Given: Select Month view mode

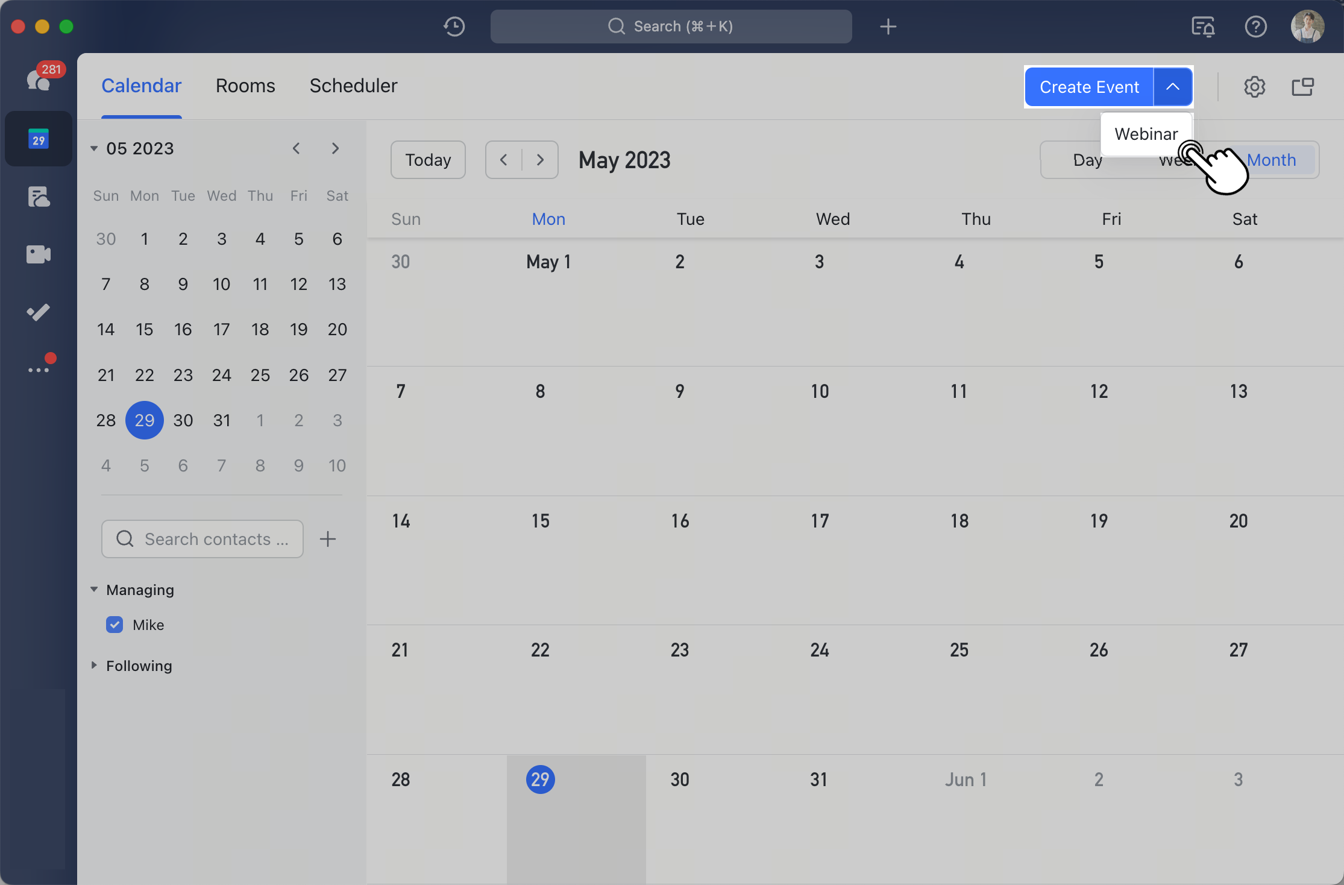Looking at the screenshot, I should tap(1272, 160).
